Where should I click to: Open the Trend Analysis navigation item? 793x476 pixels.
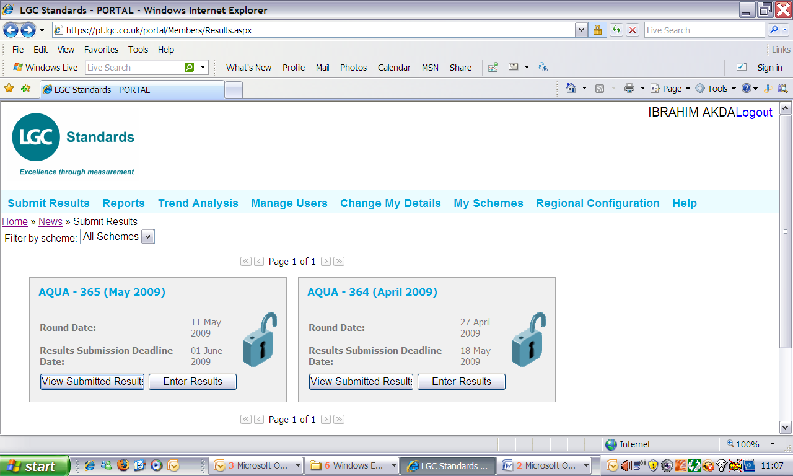tap(198, 203)
